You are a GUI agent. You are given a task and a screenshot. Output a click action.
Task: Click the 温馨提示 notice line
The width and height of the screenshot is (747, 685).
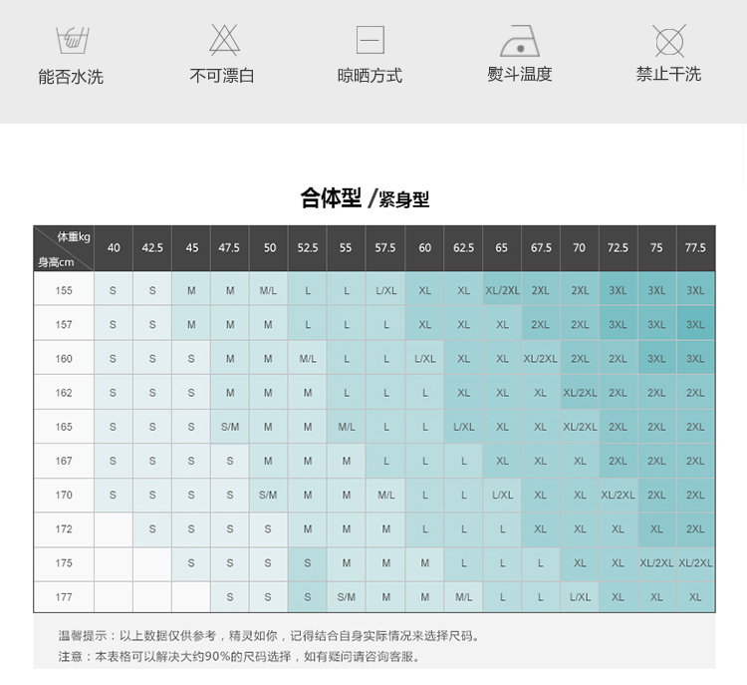[270, 636]
